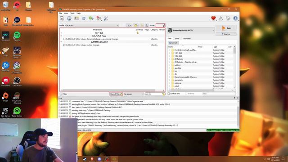Open Epic Games Launcher desktop shortcut
288x162 pixels.
point(6,112)
